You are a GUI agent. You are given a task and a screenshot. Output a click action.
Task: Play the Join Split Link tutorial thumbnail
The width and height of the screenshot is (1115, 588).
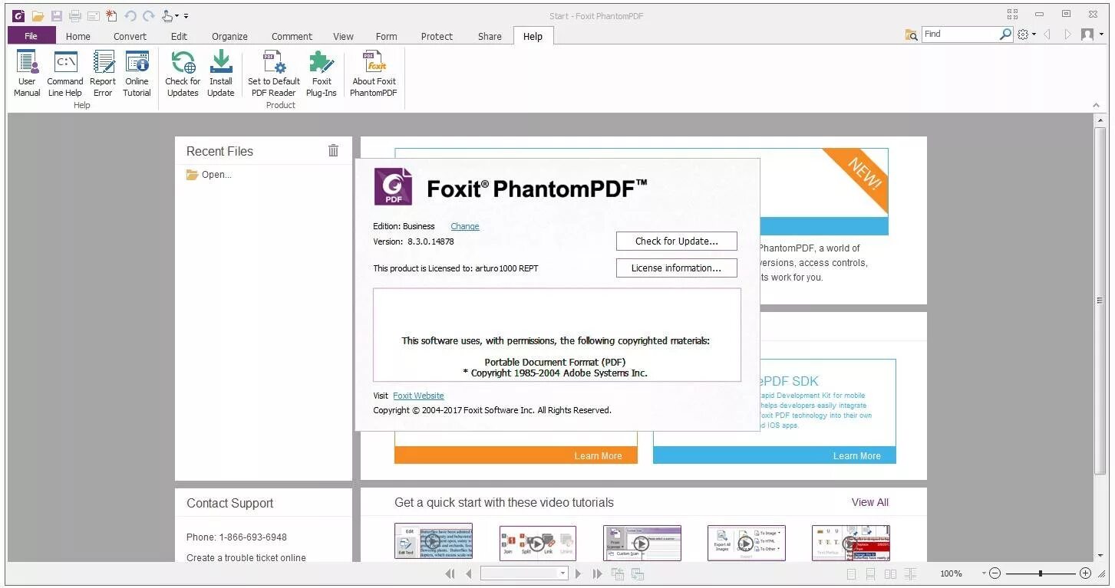point(537,543)
